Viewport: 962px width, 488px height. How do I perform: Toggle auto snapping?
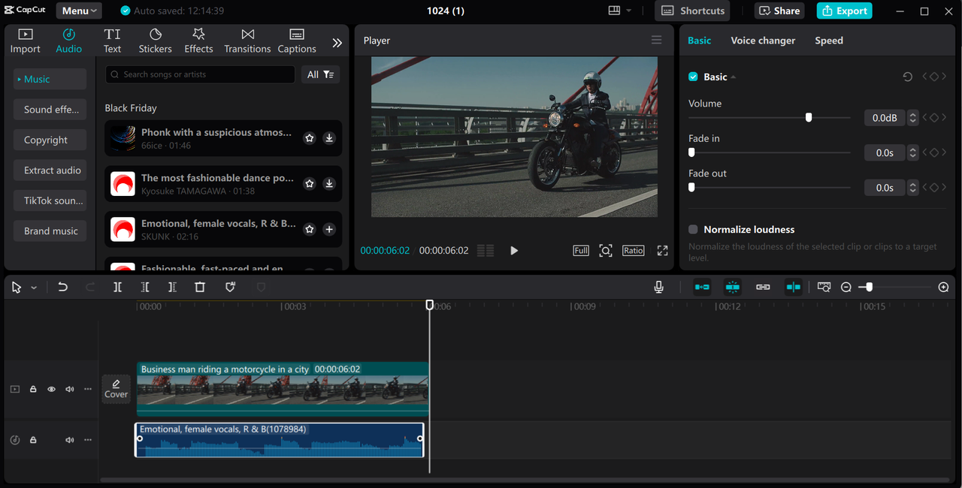[x=733, y=287]
